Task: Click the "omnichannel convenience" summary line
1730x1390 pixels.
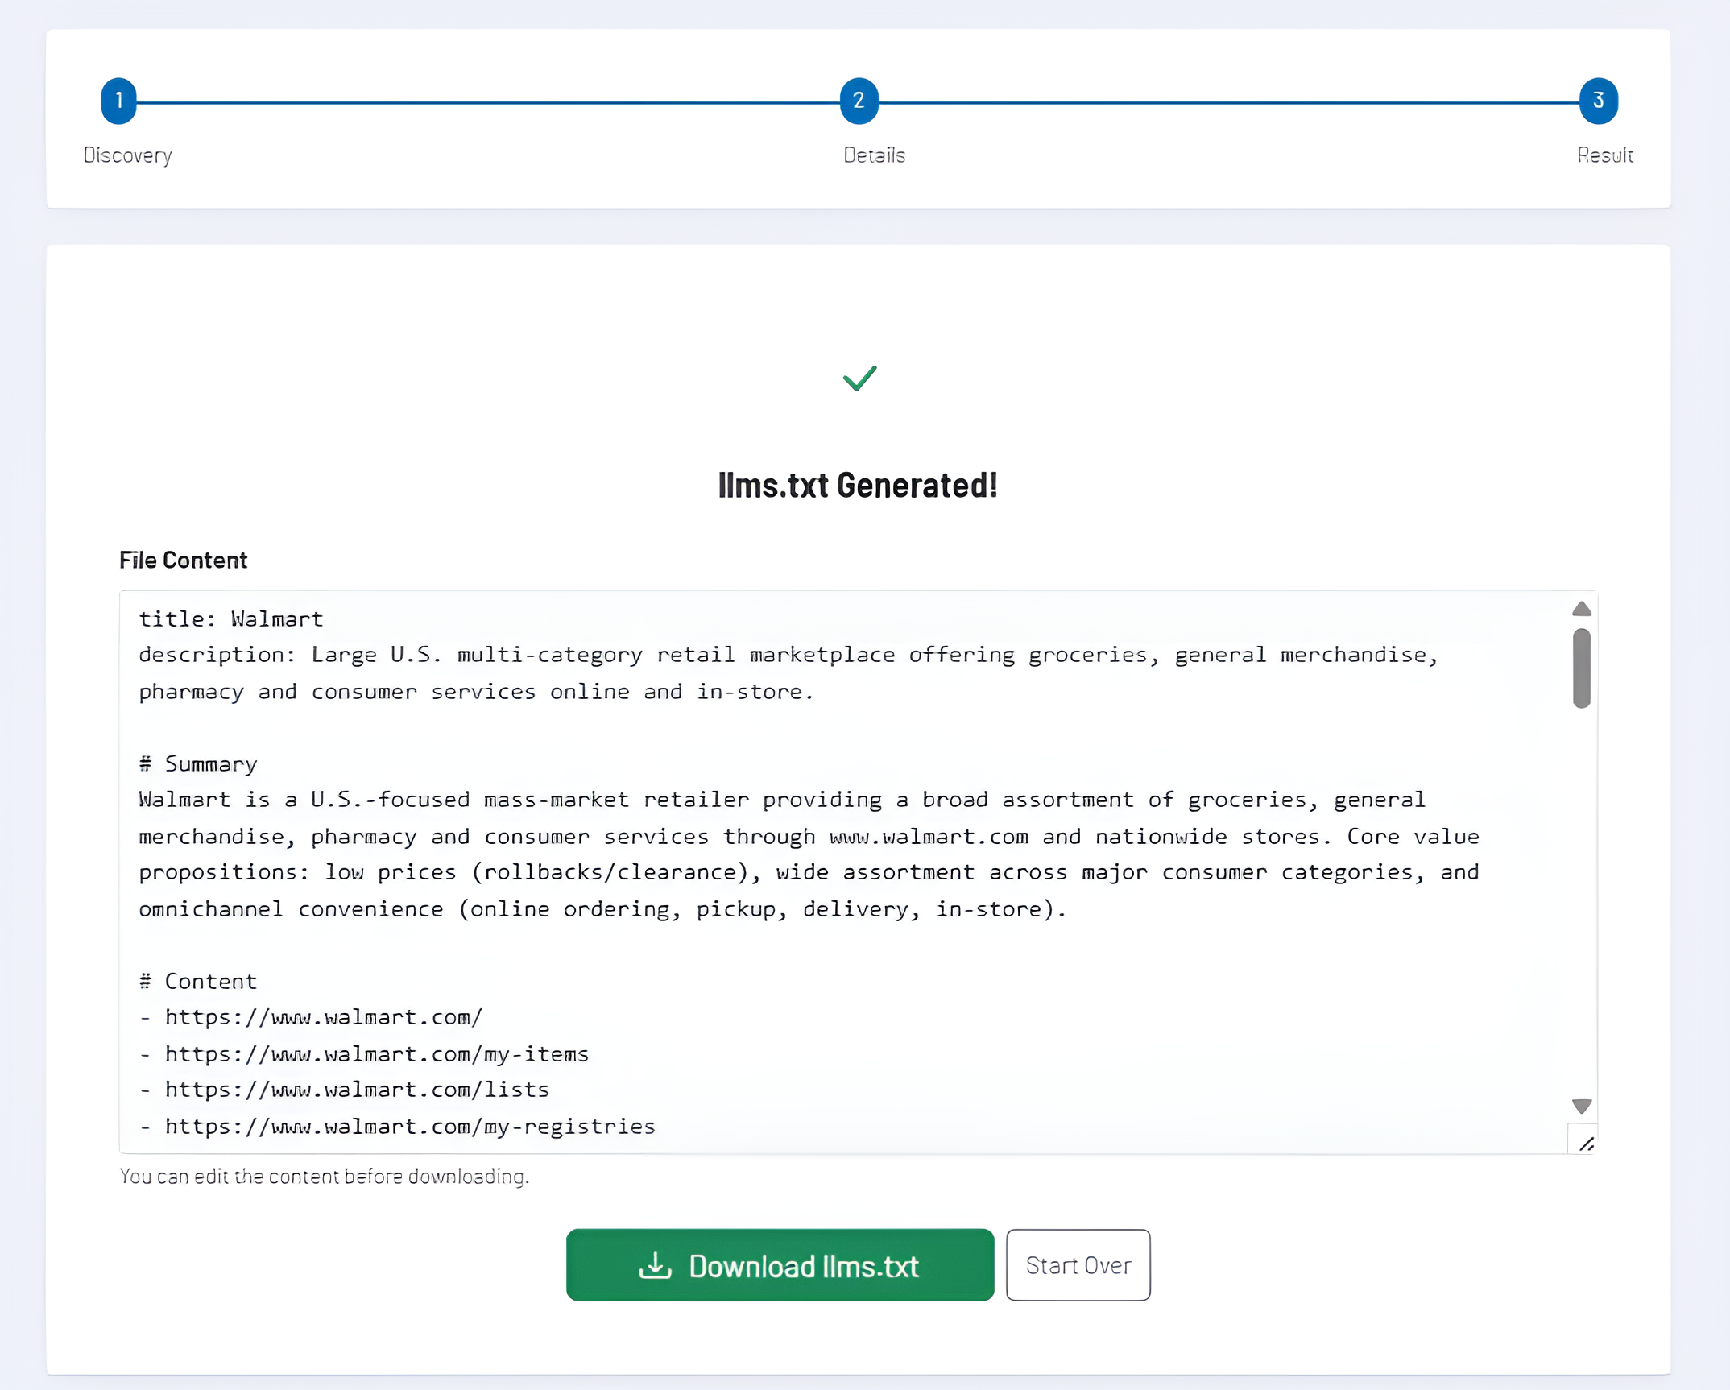Action: [x=602, y=908]
